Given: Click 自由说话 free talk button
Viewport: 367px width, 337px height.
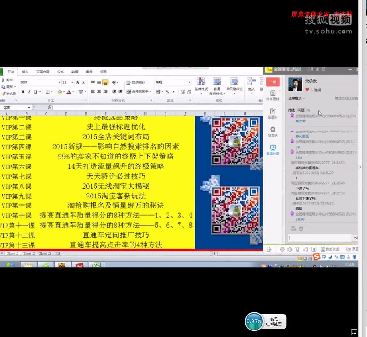Looking at the screenshot, I should 330,249.
